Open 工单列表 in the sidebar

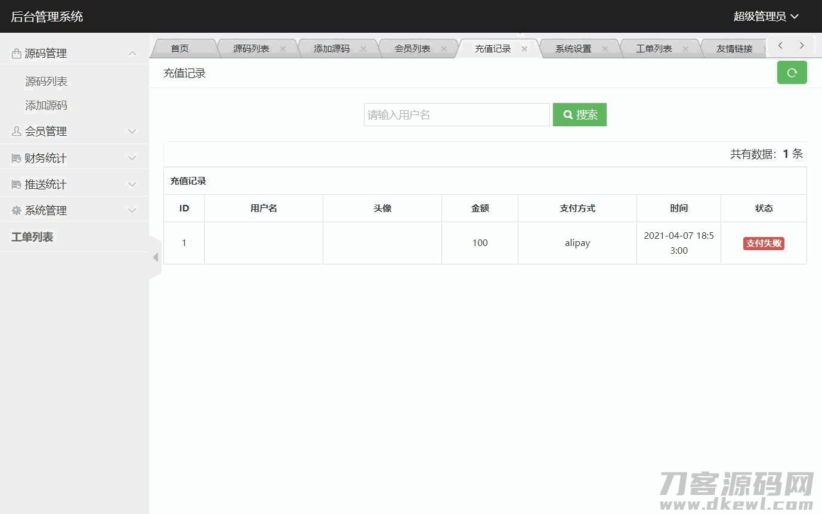point(32,237)
